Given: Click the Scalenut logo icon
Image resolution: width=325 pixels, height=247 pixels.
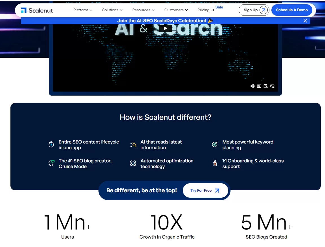Looking at the screenshot, I should coord(24,10).
